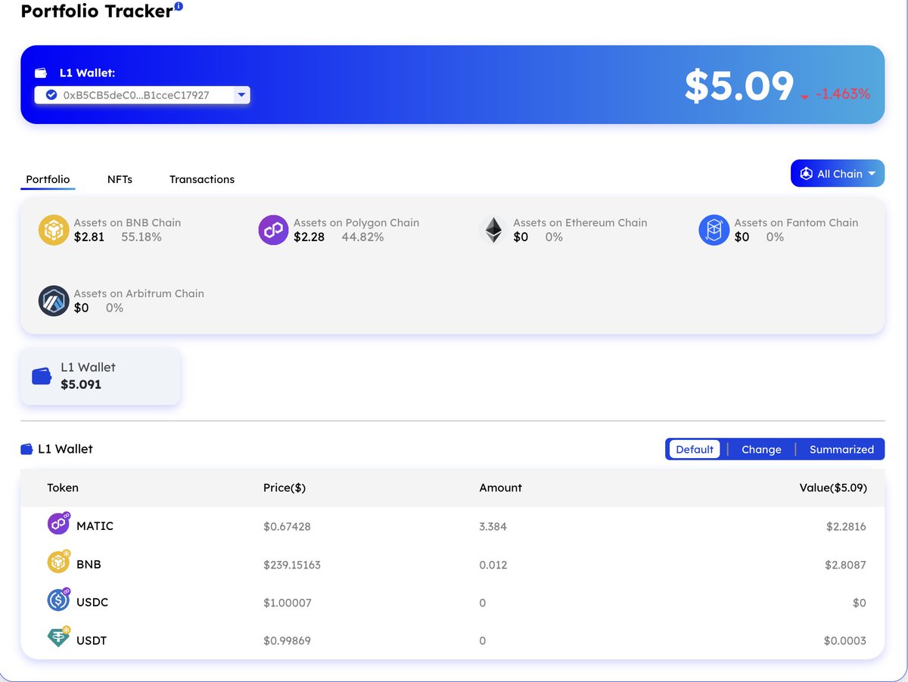
Task: Select the wallet address 0xB5CB5deC0...B1cceC17927
Action: pyautogui.click(x=136, y=95)
